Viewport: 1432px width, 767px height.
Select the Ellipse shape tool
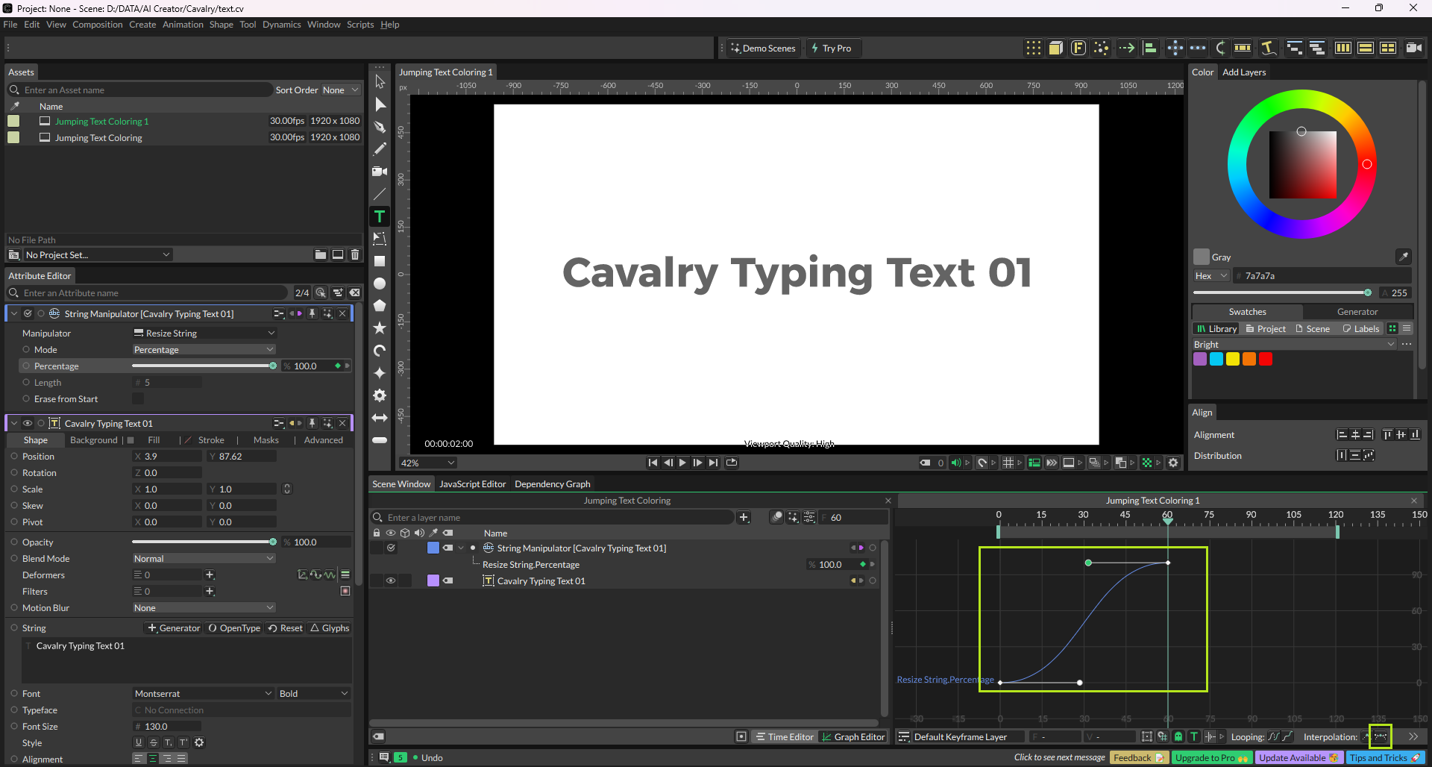click(380, 284)
